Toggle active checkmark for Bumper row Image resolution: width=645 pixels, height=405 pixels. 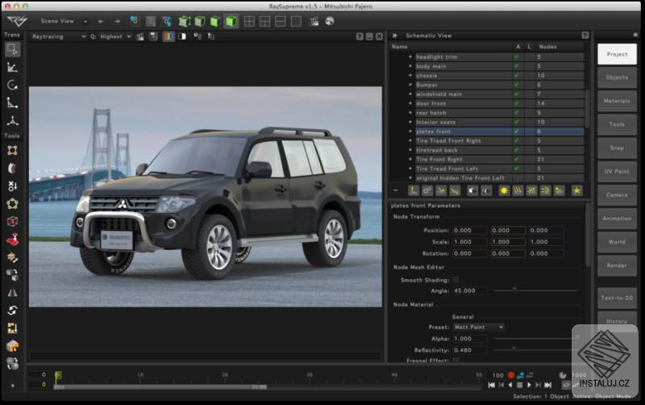point(516,85)
